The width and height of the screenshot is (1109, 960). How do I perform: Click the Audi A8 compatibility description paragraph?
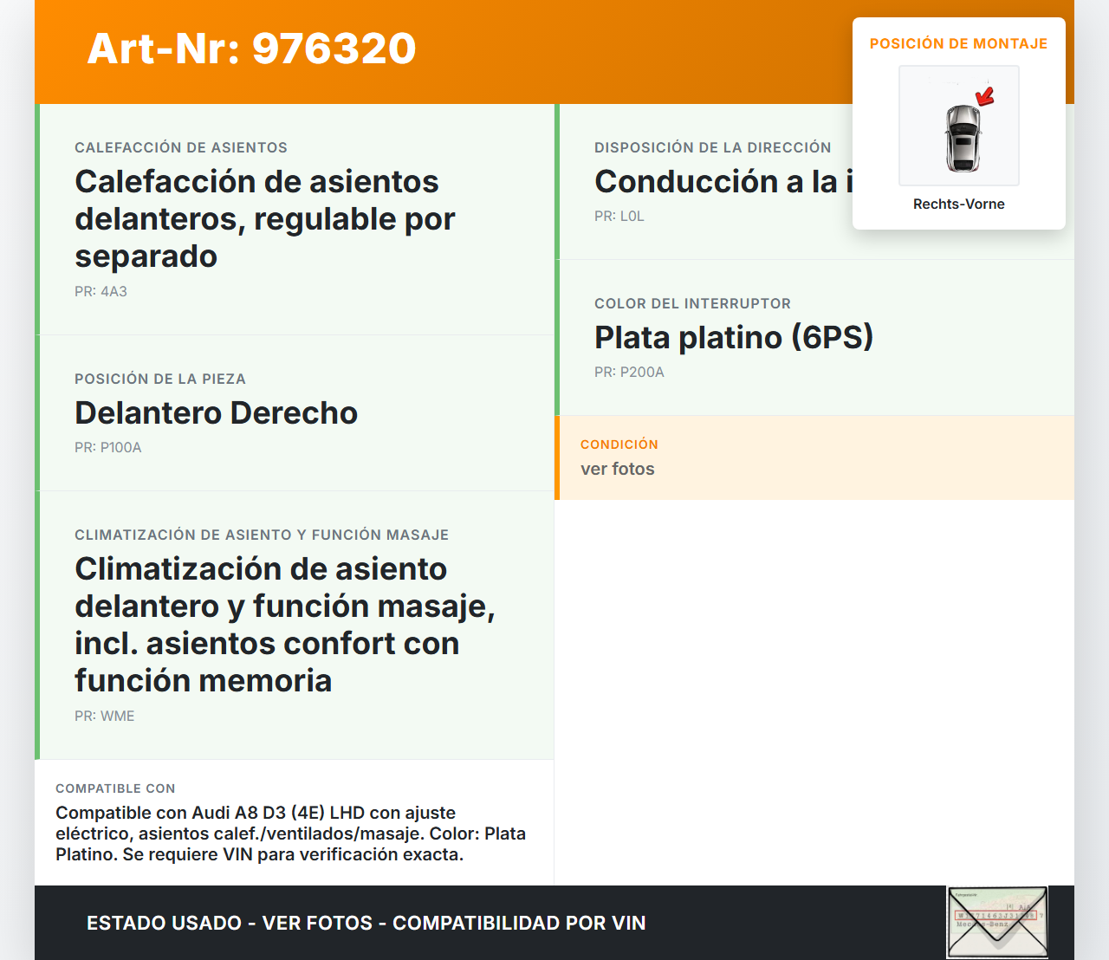click(290, 834)
